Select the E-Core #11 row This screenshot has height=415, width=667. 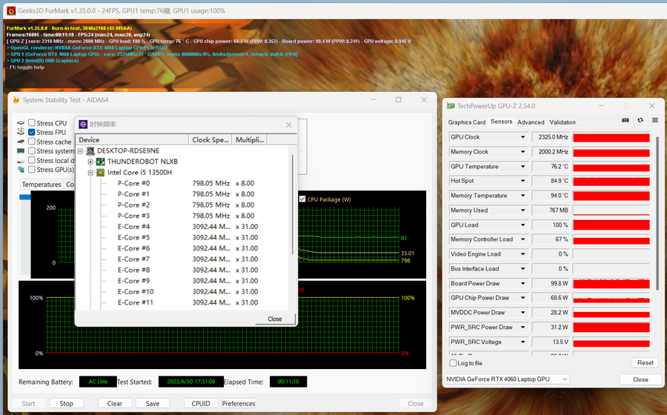(185, 303)
